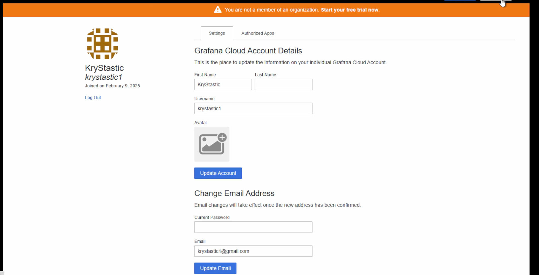Screen dimensions: 539x275
Task: Click the Update Email button
Action: point(215,268)
